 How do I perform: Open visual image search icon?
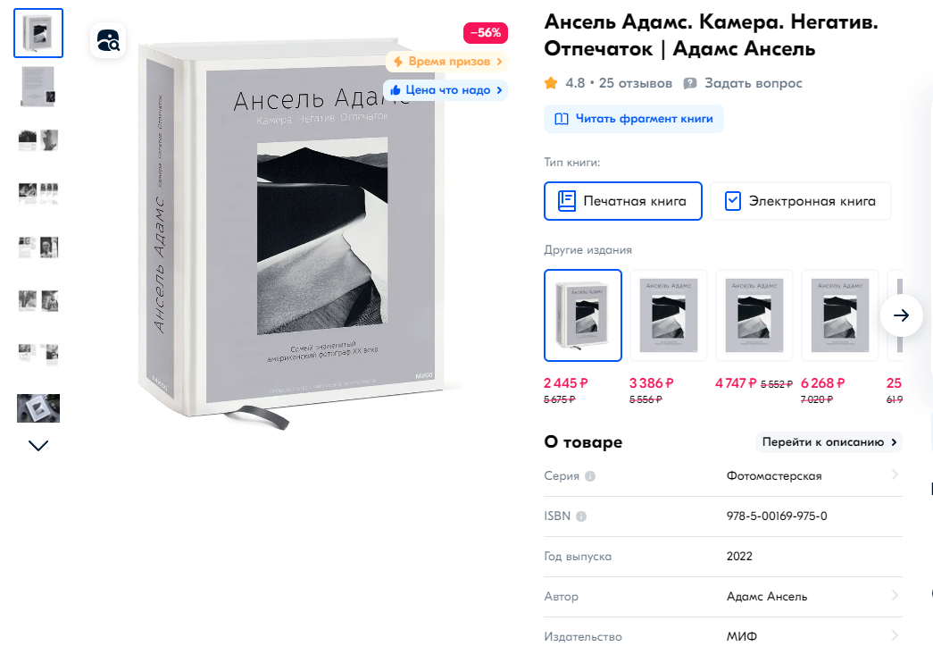coord(108,40)
